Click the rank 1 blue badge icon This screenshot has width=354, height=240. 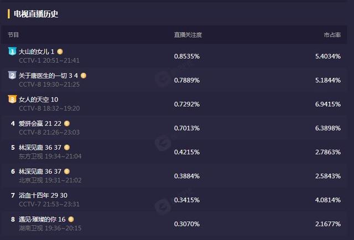coord(12,51)
